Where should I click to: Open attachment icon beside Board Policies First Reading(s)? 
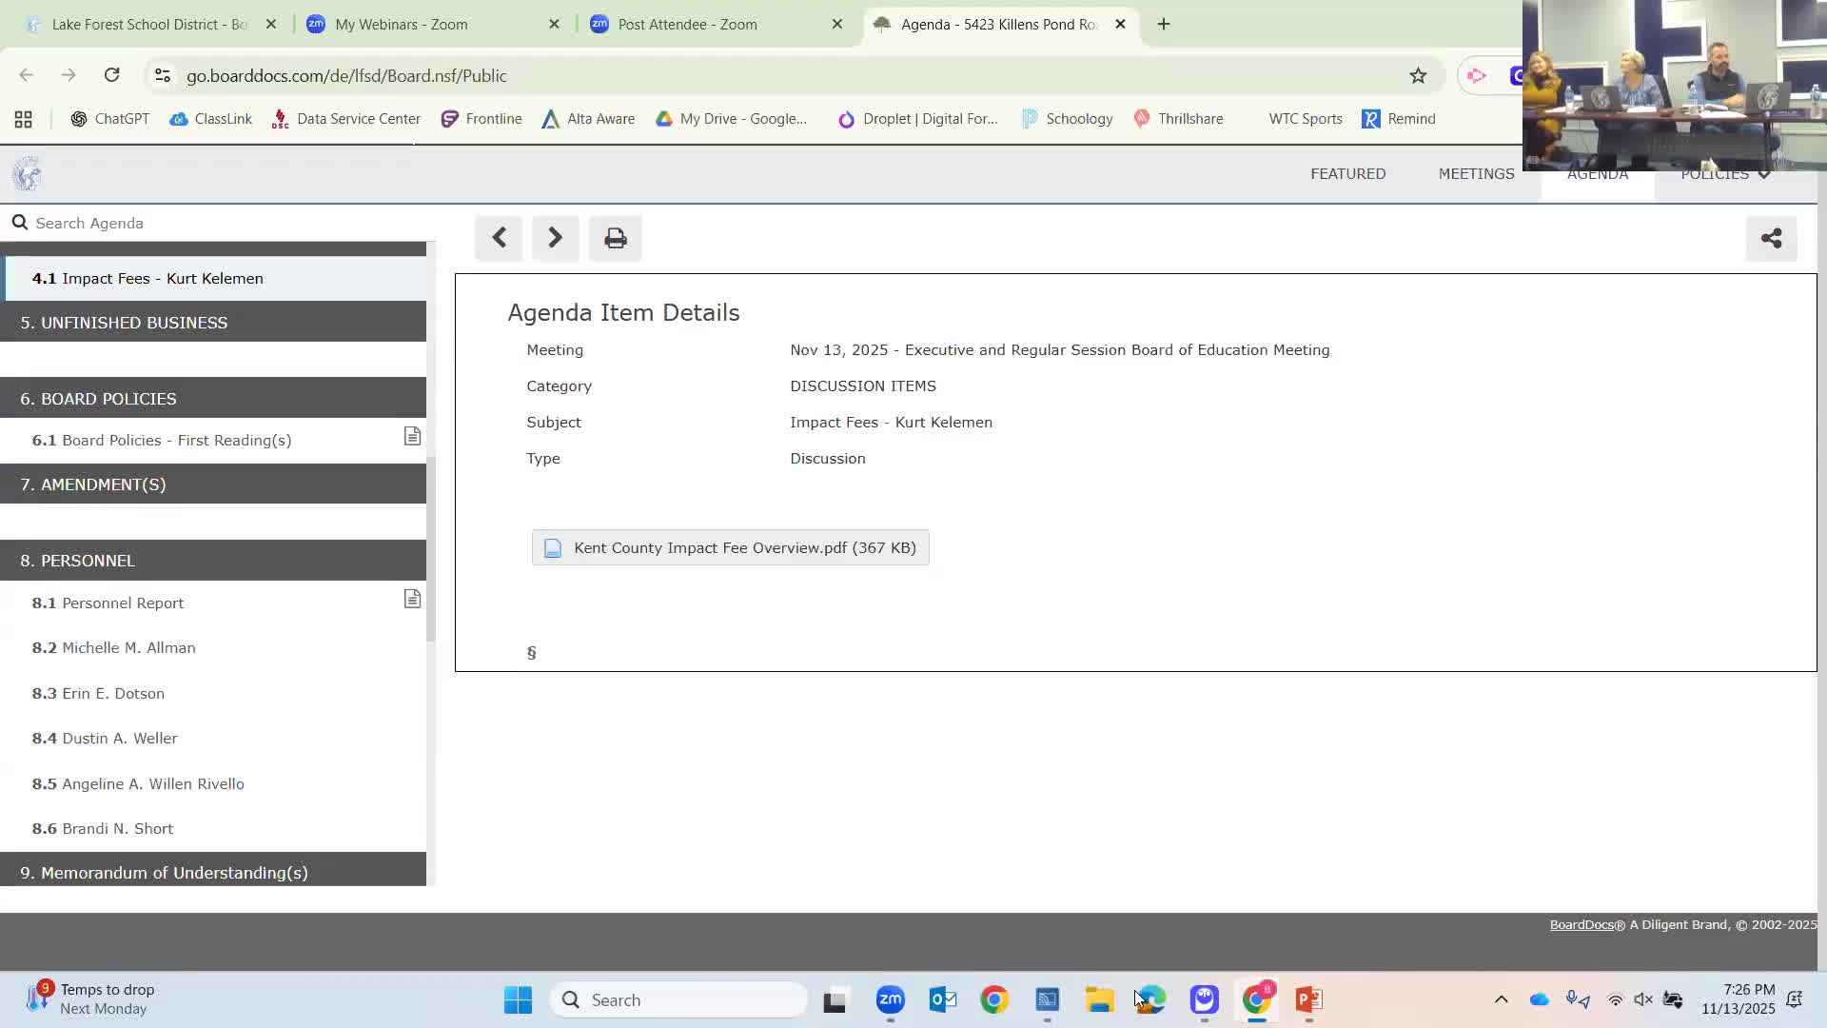(412, 437)
